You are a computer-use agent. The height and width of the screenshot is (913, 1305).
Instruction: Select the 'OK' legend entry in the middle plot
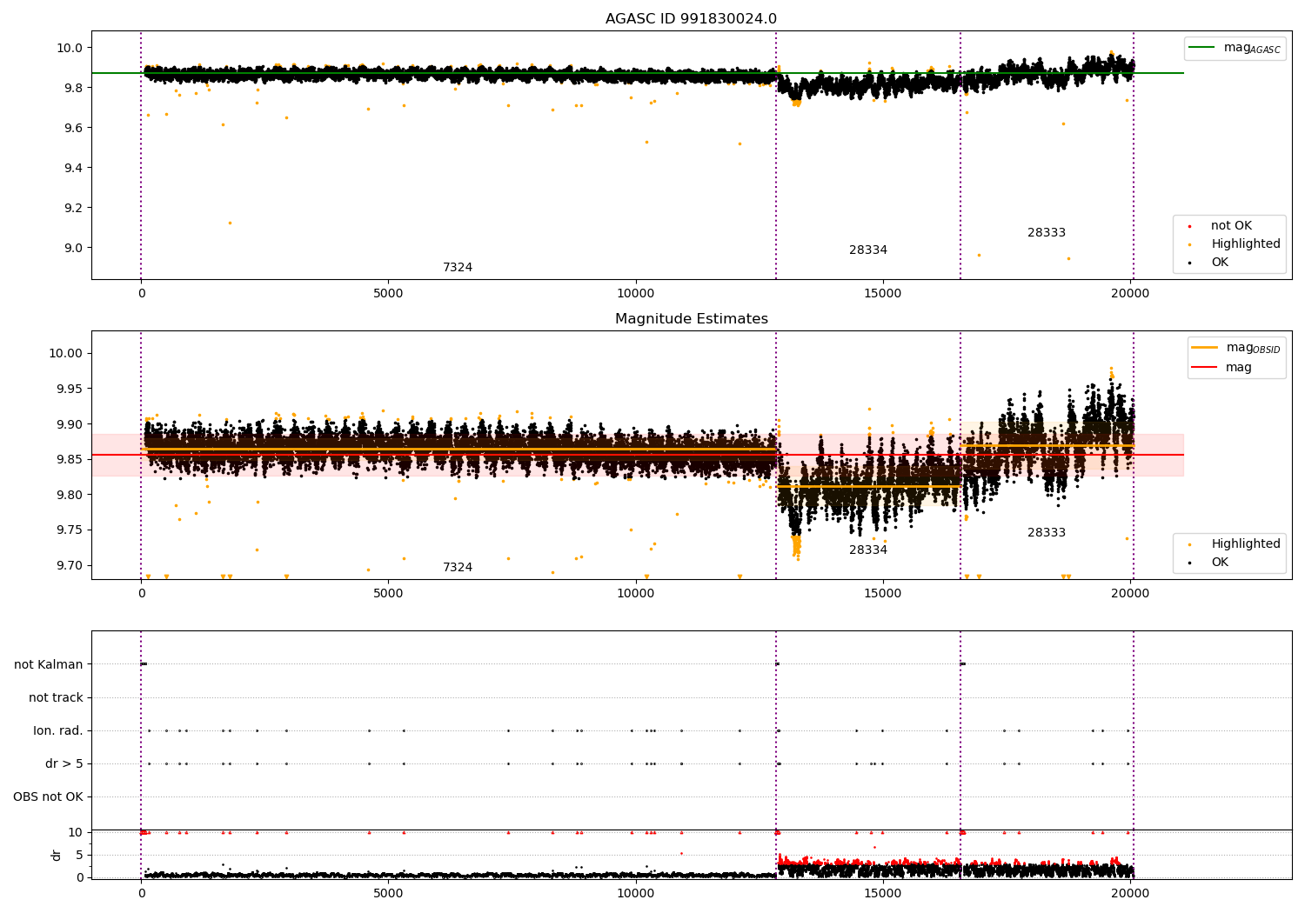(x=1220, y=563)
